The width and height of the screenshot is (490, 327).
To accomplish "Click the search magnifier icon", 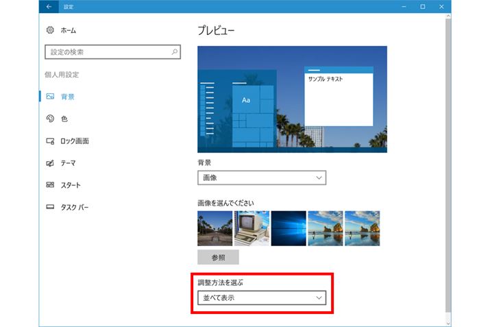I will point(175,52).
